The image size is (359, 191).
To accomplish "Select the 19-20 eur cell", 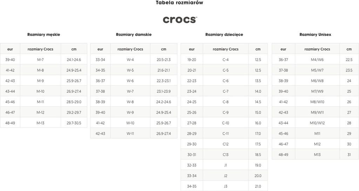I will (x=192, y=60).
